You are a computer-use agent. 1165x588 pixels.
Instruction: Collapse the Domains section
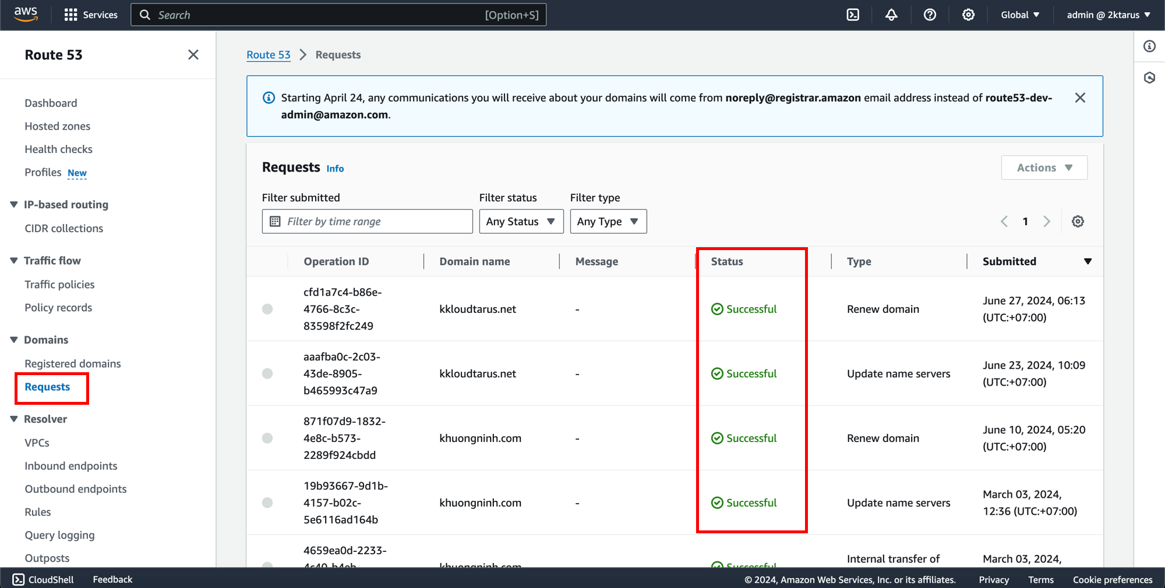pos(13,340)
